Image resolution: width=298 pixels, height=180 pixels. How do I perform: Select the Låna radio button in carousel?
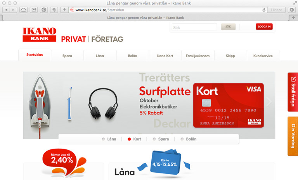103,139
